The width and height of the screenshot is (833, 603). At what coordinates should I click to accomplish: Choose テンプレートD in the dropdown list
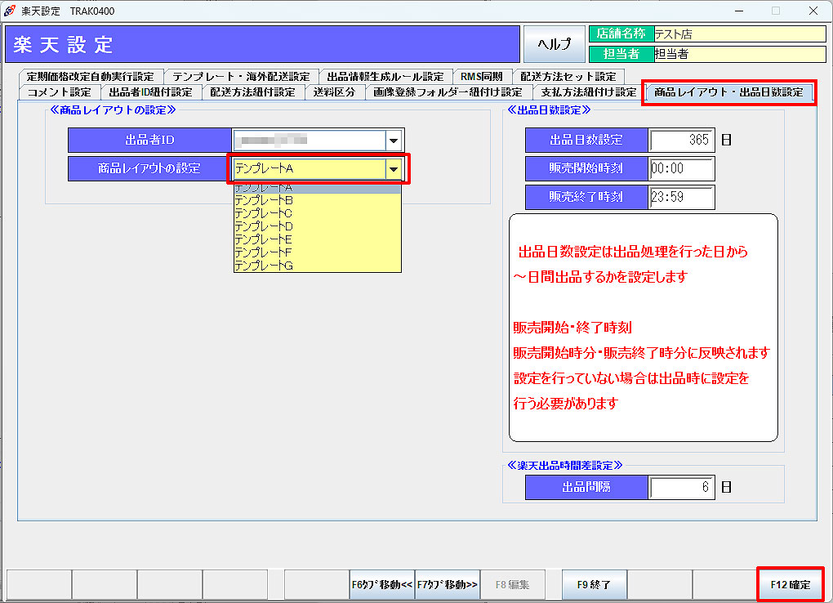click(264, 226)
